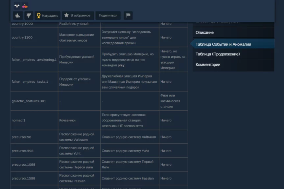The height and width of the screenshot is (189, 284).
Task: Click the thumbs up rating icon
Action: tap(18, 15)
